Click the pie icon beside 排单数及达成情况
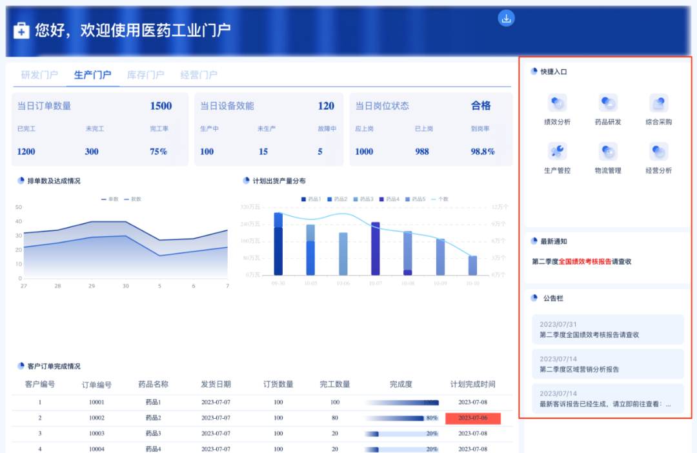Screen dimensions: 697x453 coord(21,181)
